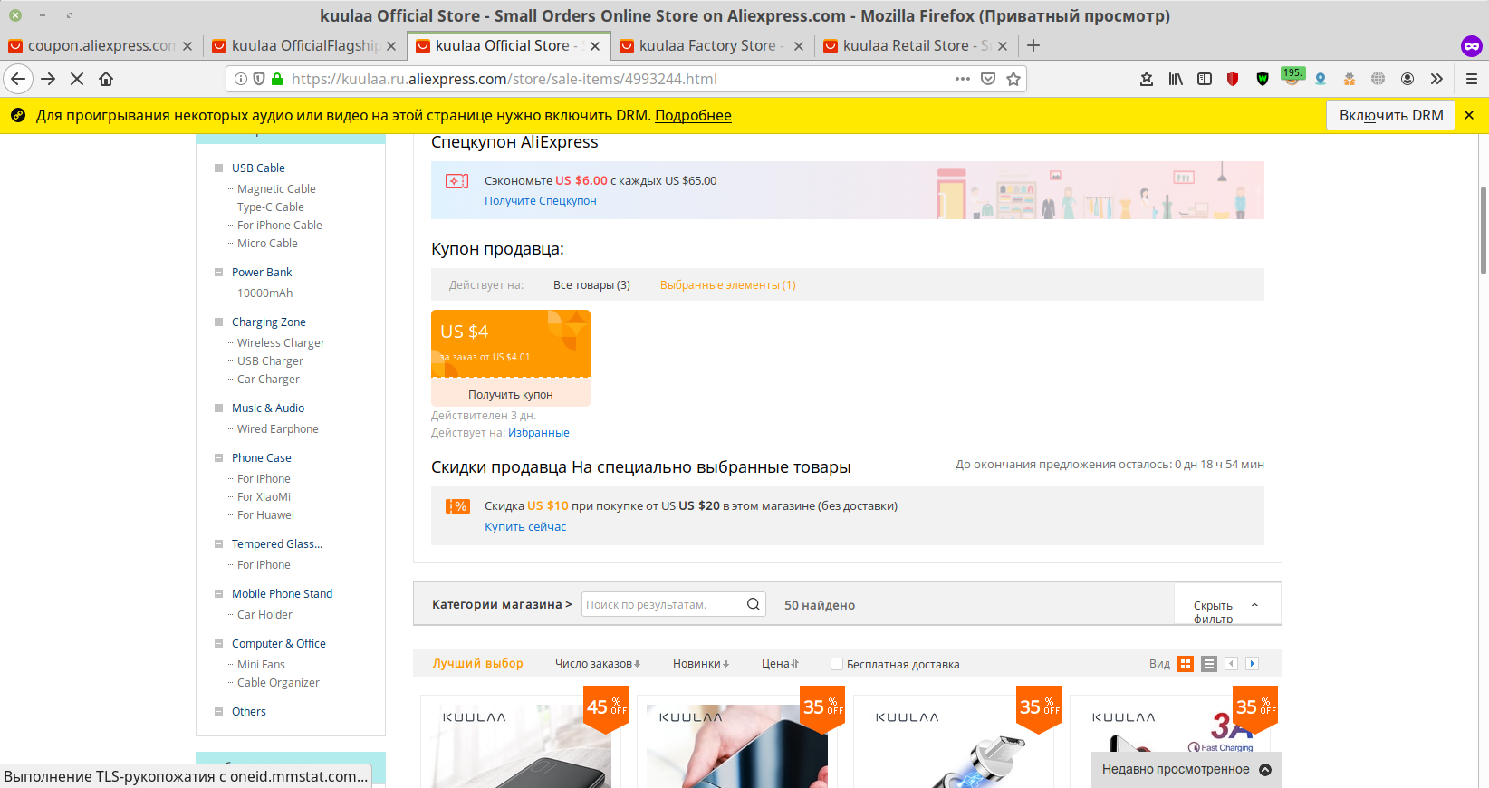This screenshot has height=788, width=1489.
Task: Go to the next results page arrow
Action: 1253,664
